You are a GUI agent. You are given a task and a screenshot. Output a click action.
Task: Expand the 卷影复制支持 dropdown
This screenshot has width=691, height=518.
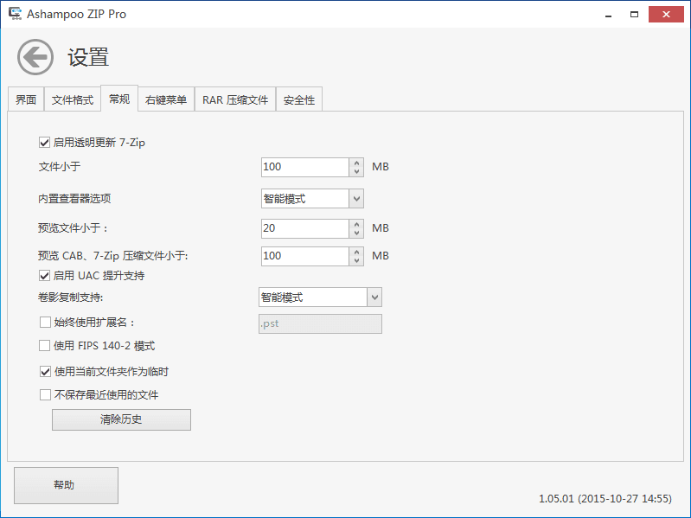[x=374, y=297]
